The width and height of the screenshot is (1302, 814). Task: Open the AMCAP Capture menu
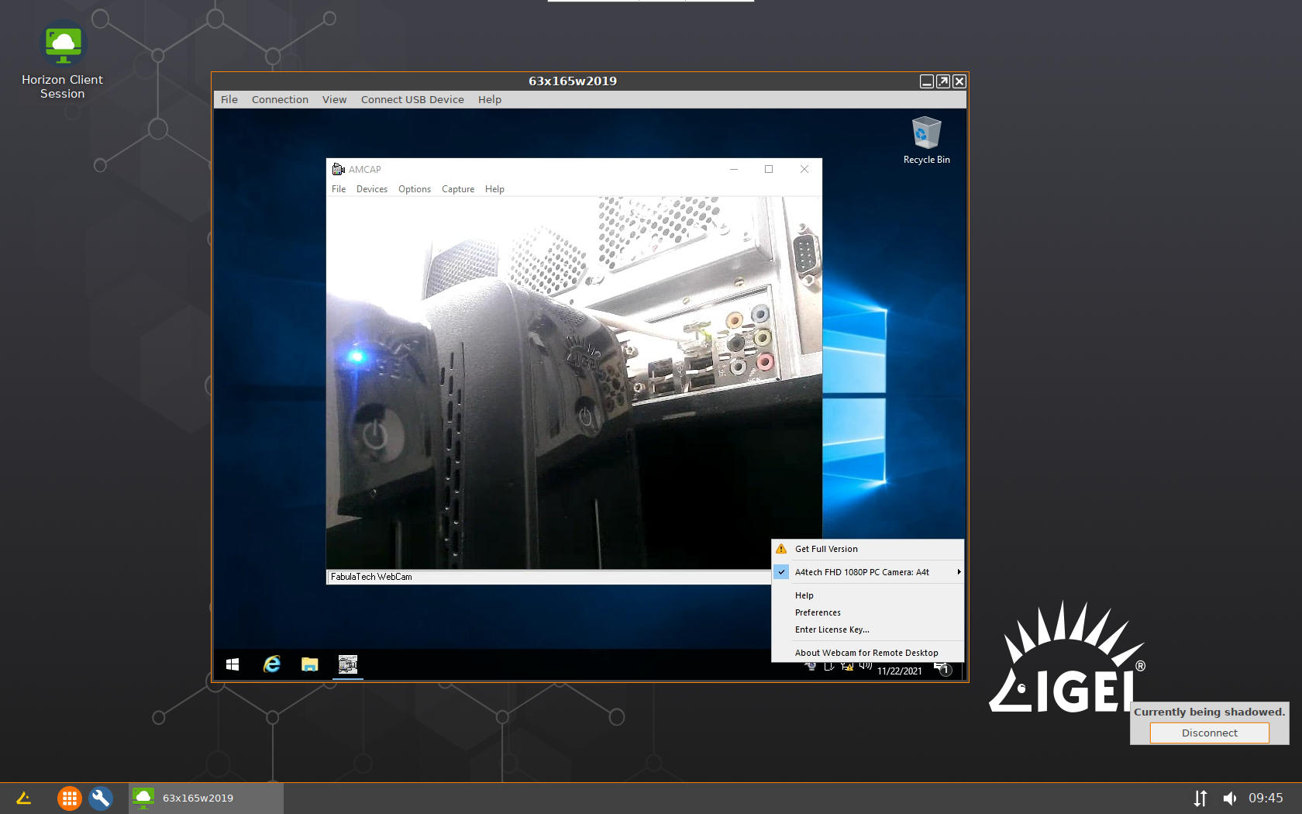point(458,189)
